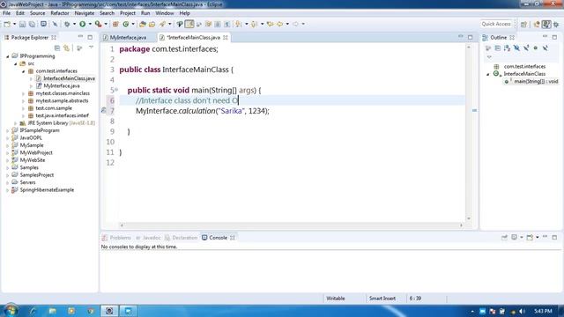Run the program with the green Run icon
The width and height of the screenshot is (564, 317).
pyautogui.click(x=82, y=24)
